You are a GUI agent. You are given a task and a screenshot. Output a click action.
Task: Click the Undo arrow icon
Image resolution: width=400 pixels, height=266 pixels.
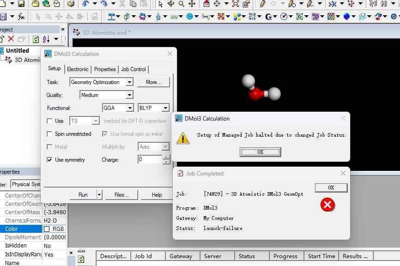click(x=86, y=4)
